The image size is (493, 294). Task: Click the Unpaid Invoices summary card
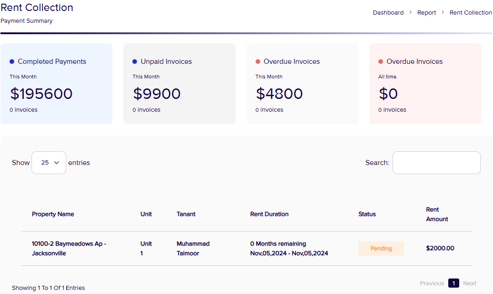[179, 84]
